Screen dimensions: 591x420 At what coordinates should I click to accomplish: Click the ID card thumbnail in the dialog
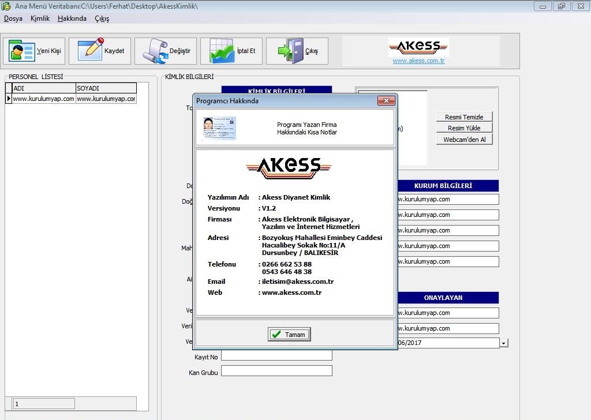coord(219,128)
